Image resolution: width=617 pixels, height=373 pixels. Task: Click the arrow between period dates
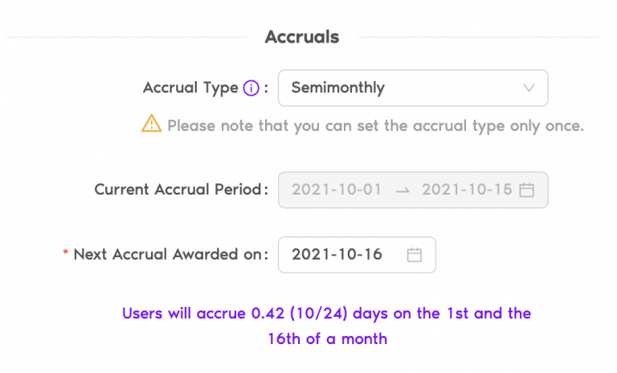(x=402, y=191)
